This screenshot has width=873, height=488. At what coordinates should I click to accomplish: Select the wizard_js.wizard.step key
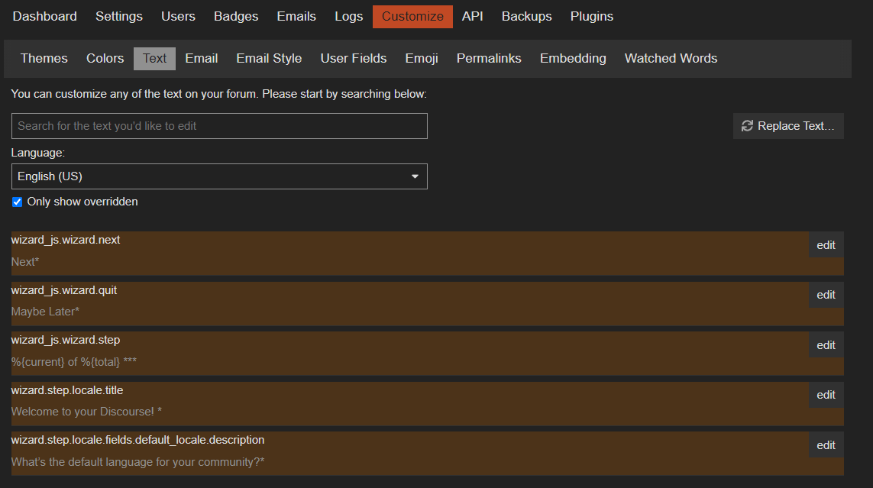pyautogui.click(x=66, y=340)
